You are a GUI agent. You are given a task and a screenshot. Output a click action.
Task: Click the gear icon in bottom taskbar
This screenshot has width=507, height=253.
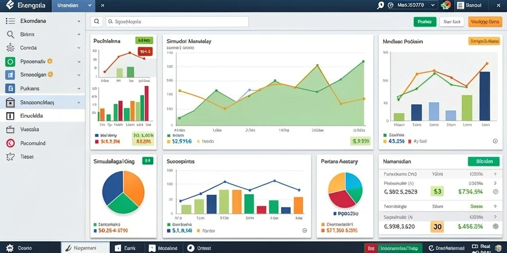[x=10, y=248]
